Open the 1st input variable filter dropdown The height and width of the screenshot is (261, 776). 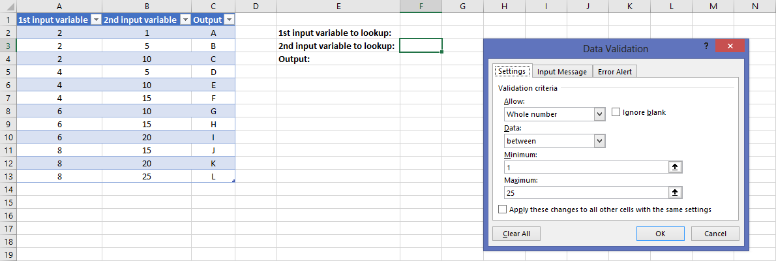click(x=96, y=20)
